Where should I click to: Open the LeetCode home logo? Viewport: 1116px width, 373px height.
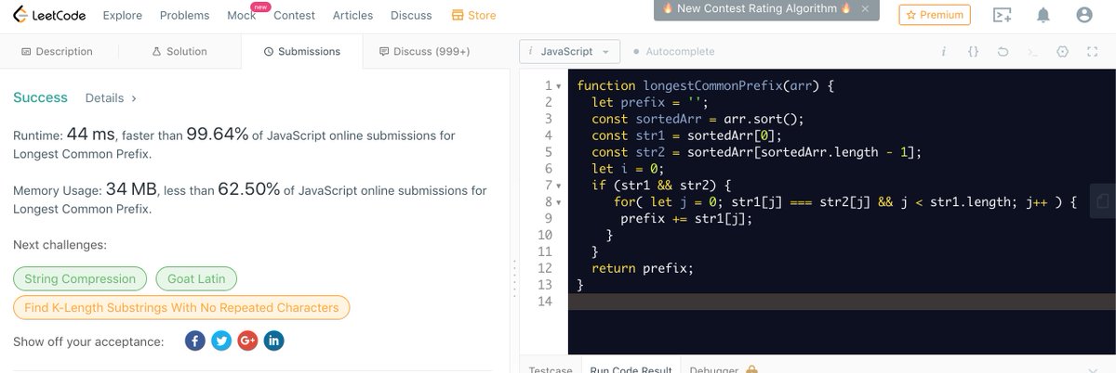[46, 15]
